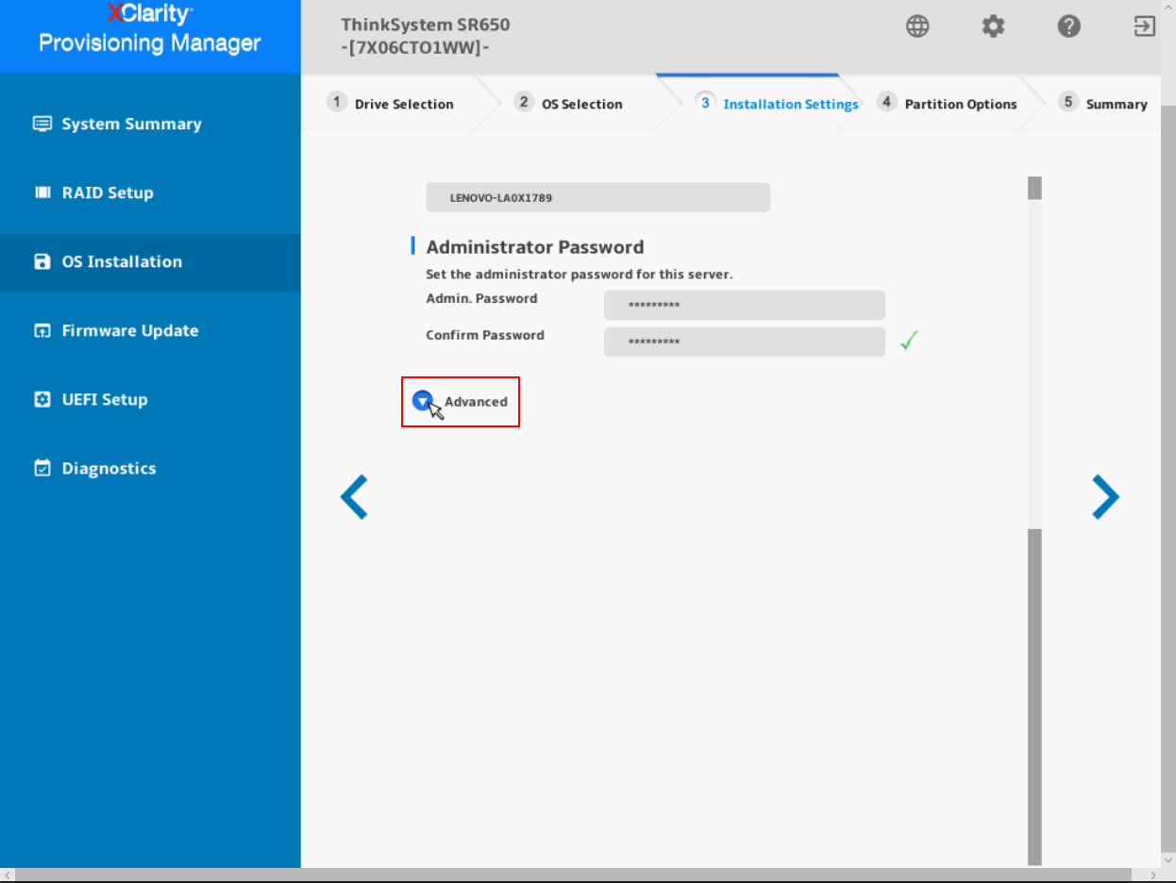Open Diagnostics from the sidebar
The width and height of the screenshot is (1176, 883).
pyautogui.click(x=150, y=468)
